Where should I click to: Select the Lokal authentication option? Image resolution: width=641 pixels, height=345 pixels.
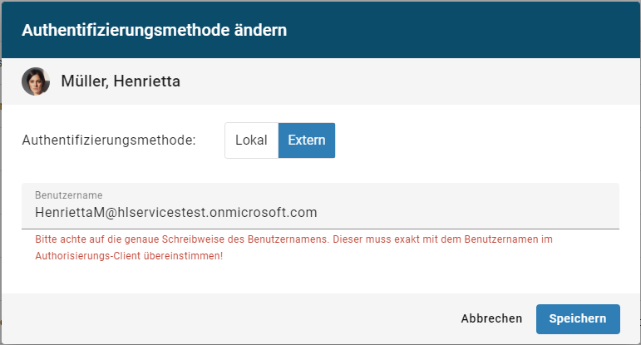pyautogui.click(x=251, y=140)
